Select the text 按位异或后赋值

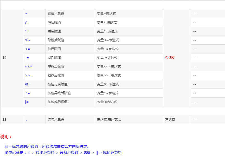tap(59, 93)
